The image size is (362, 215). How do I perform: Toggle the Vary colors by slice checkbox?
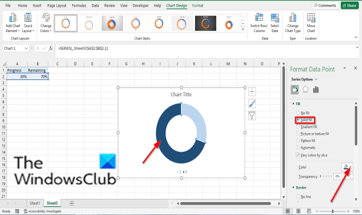click(298, 155)
